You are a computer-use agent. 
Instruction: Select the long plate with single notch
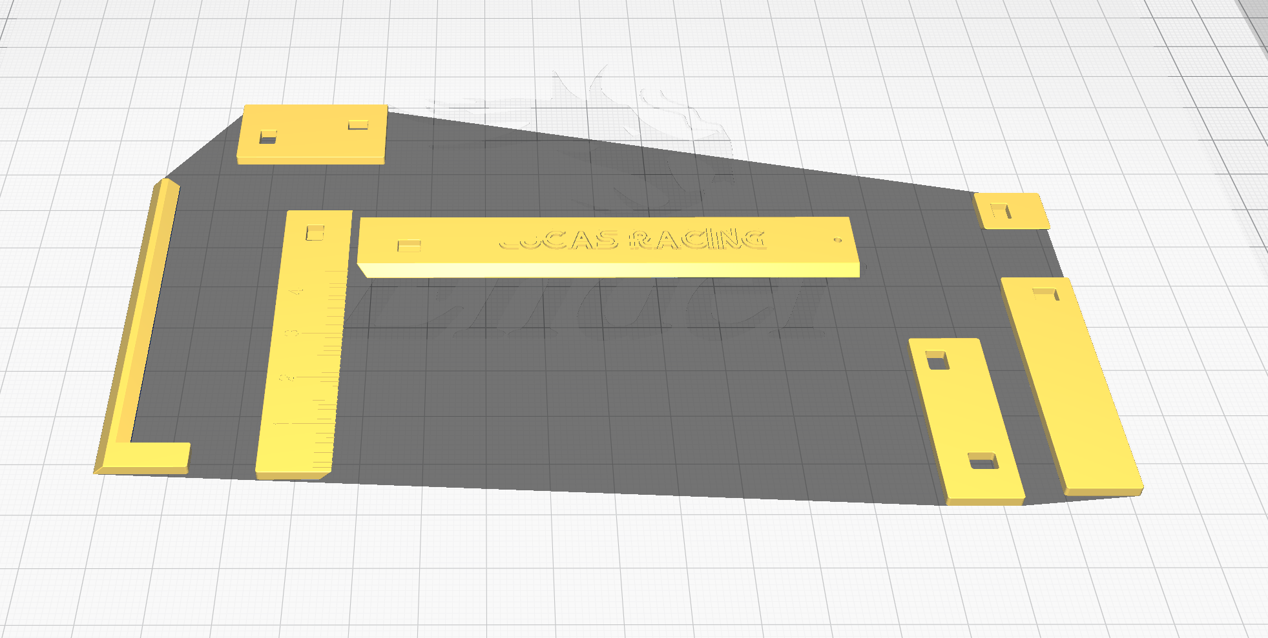click(x=1071, y=386)
